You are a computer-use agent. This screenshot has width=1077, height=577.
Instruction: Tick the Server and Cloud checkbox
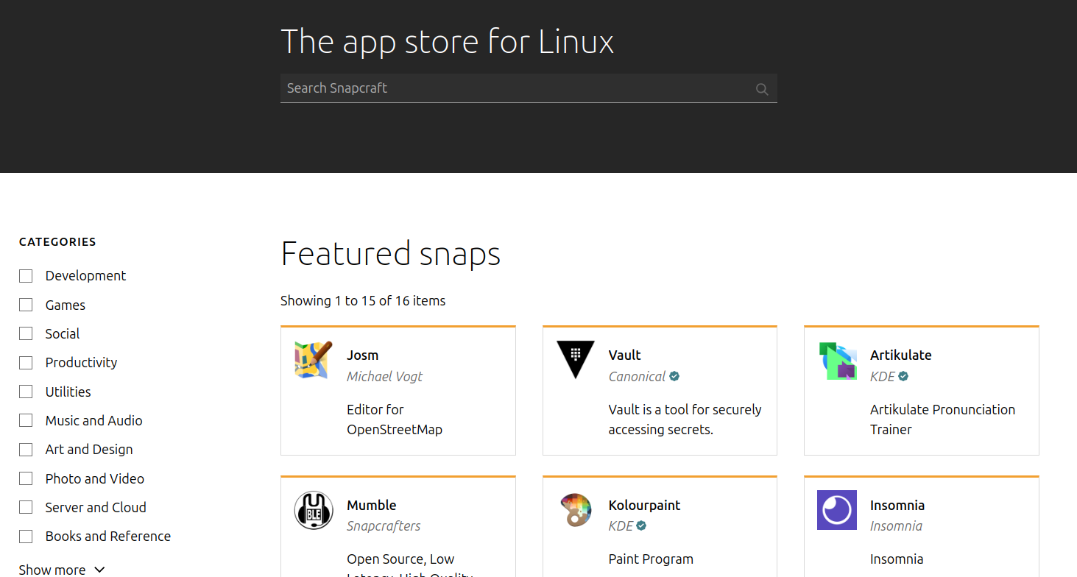pyautogui.click(x=26, y=507)
